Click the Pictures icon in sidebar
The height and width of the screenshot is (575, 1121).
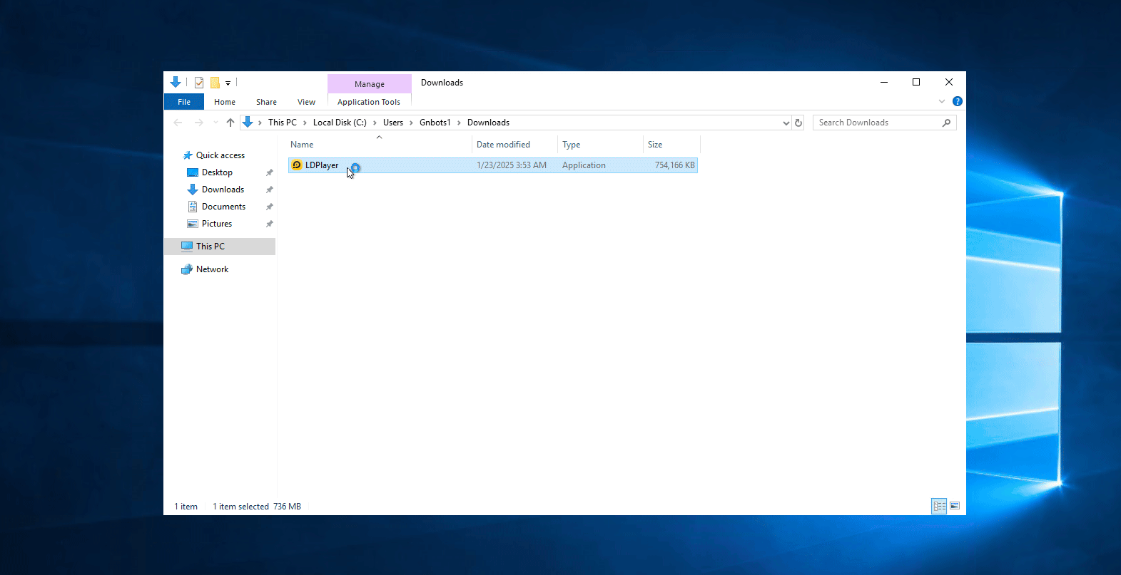[x=193, y=224]
